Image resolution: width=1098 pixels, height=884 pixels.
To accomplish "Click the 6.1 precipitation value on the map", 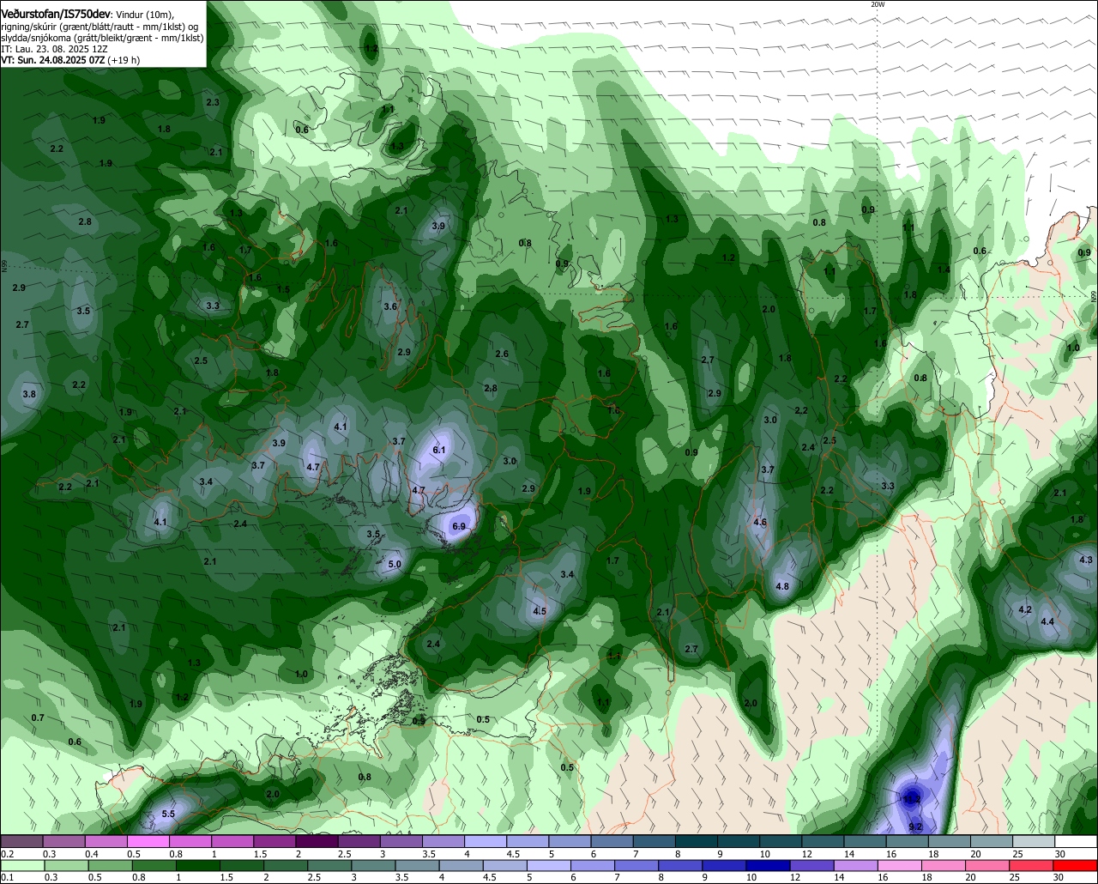I will coord(439,450).
